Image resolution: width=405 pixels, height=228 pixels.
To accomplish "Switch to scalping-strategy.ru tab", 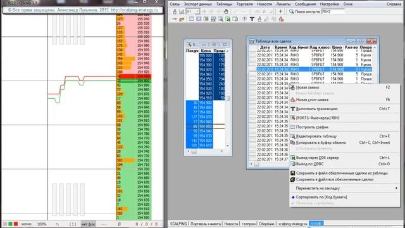I will click(292, 224).
